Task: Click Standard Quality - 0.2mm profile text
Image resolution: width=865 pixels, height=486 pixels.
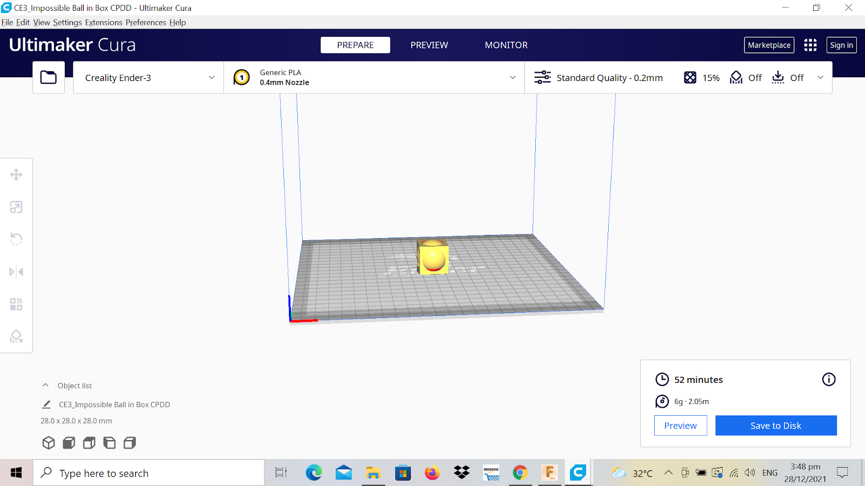Action: tap(610, 77)
